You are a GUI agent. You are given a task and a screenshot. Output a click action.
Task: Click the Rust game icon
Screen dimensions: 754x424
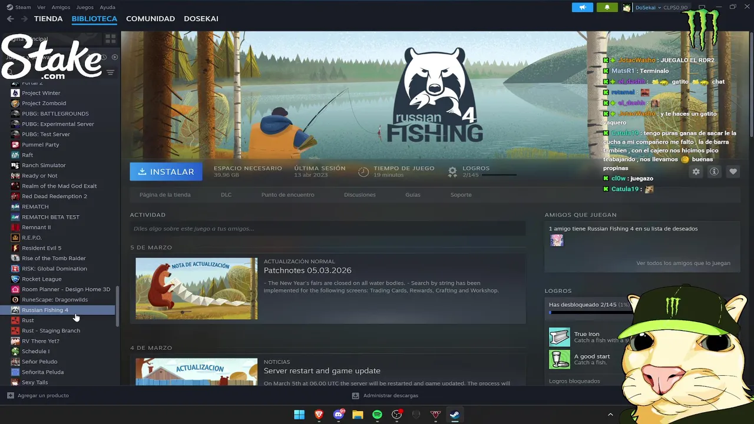(x=15, y=320)
